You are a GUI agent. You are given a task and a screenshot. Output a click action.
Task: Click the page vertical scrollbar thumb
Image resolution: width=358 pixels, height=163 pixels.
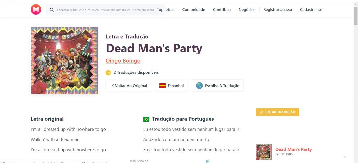pos(356,16)
